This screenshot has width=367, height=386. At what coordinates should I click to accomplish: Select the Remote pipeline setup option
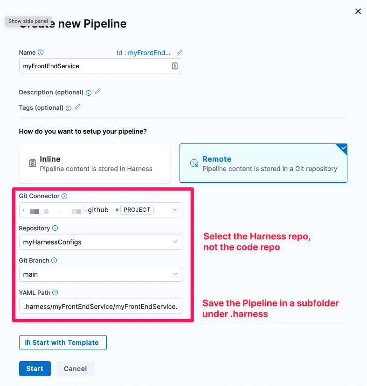pyautogui.click(x=263, y=163)
